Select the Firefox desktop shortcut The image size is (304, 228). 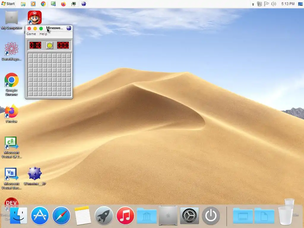coord(12,114)
